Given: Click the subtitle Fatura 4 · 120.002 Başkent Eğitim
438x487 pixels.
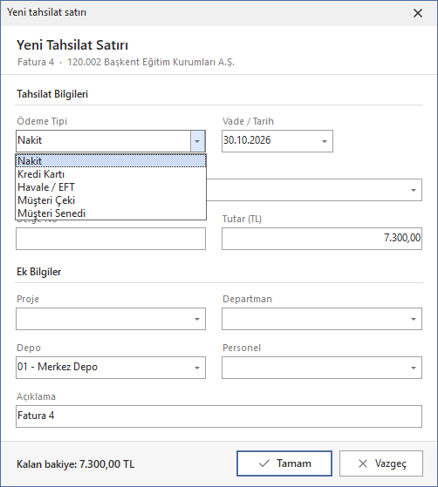Looking at the screenshot, I should 126,62.
